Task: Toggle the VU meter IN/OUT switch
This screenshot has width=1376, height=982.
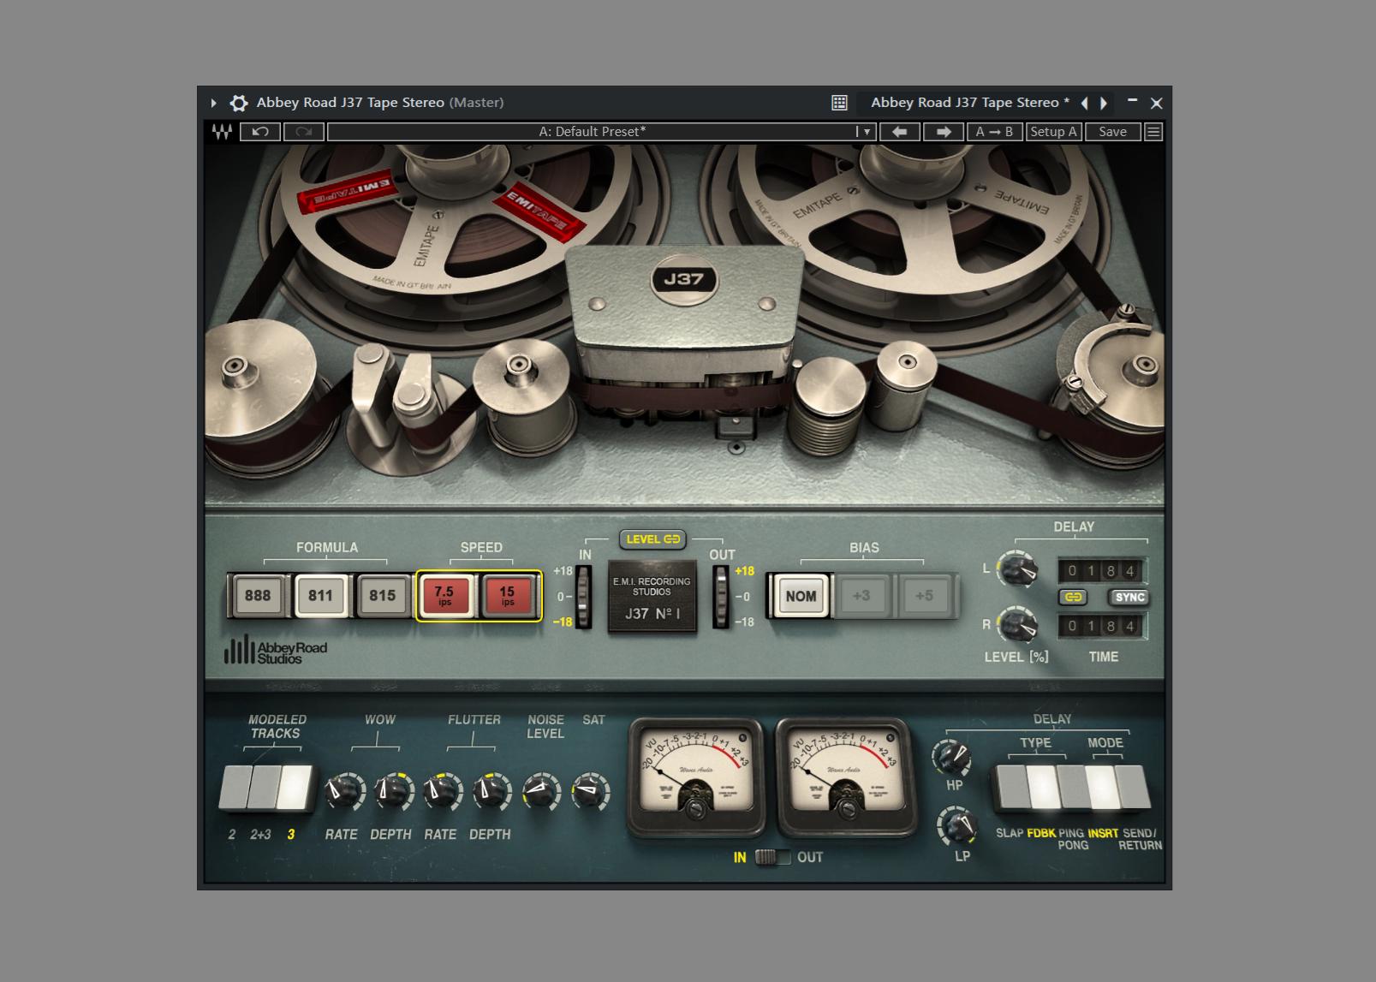Action: click(772, 856)
